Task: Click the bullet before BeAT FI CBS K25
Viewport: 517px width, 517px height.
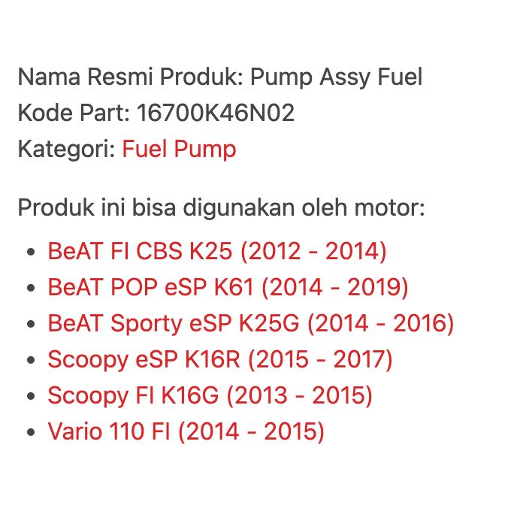Action: click(31, 252)
